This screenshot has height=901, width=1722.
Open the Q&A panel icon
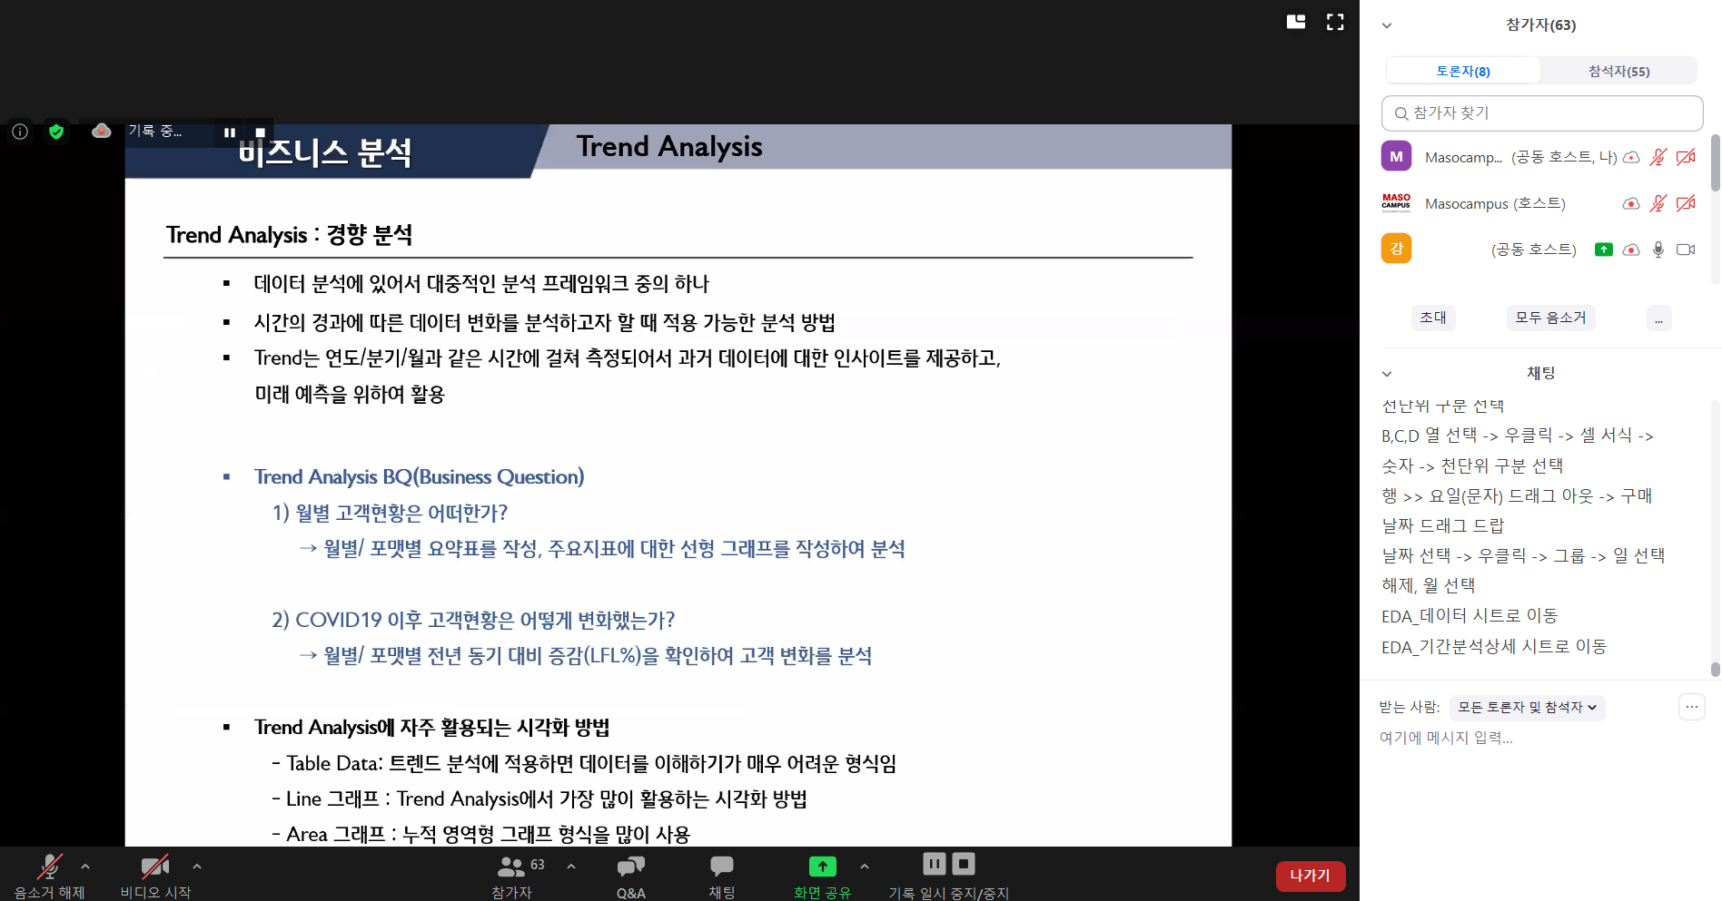coord(630,867)
